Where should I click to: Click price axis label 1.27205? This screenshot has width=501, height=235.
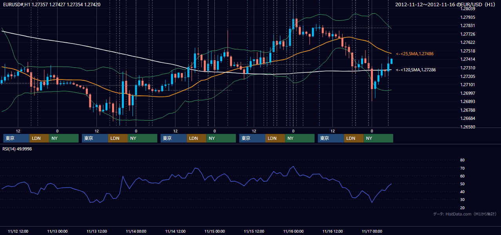point(468,76)
